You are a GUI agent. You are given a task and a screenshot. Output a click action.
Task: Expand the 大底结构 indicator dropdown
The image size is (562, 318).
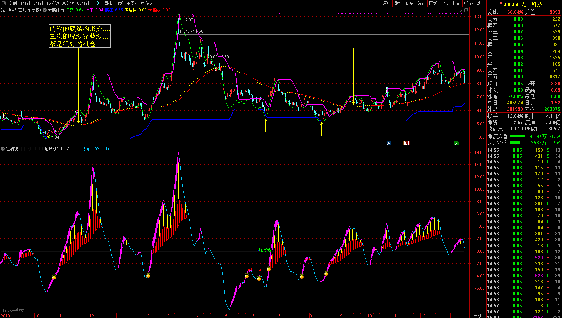click(x=45, y=10)
